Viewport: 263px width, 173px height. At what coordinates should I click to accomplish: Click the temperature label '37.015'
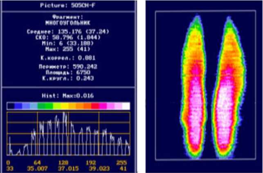pos(68,169)
